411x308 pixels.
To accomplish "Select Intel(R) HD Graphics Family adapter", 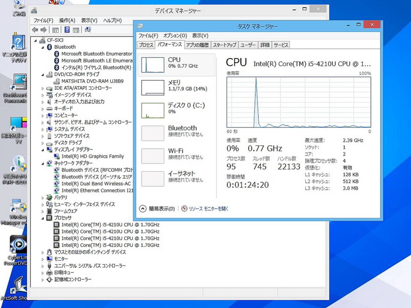I will (x=92, y=156).
